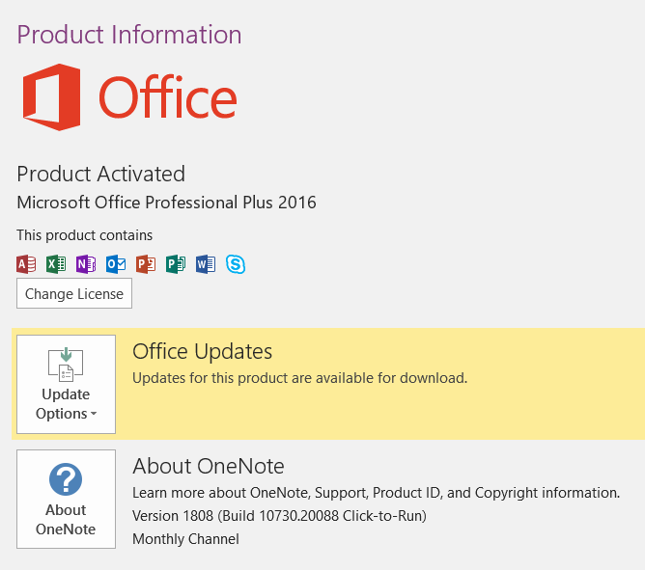Viewport: 645px width, 570px height.
Task: Click 'This product contains' label
Action: (x=84, y=235)
